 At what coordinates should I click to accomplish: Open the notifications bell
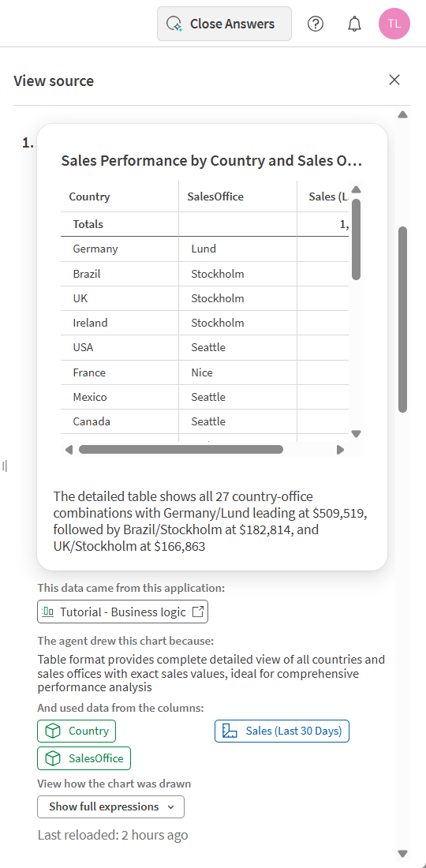click(355, 24)
